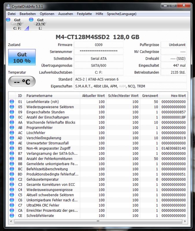
Task: Click the Eigenschaften field listing S.M.A.R.T.
Action: [130, 86]
